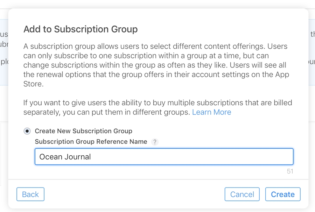Open the Learn More link about subscription groups
The height and width of the screenshot is (212, 315).
[x=211, y=112]
